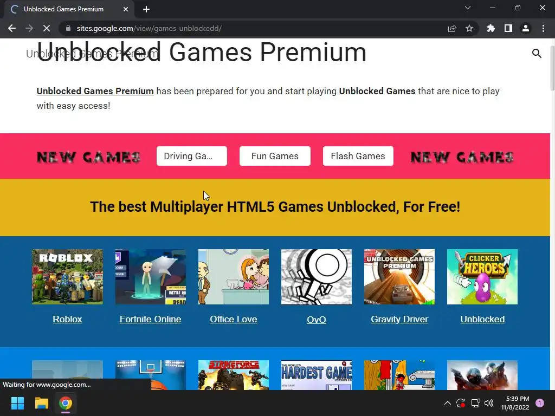Open a new browser tab
This screenshot has height=416, width=555.
(146, 9)
